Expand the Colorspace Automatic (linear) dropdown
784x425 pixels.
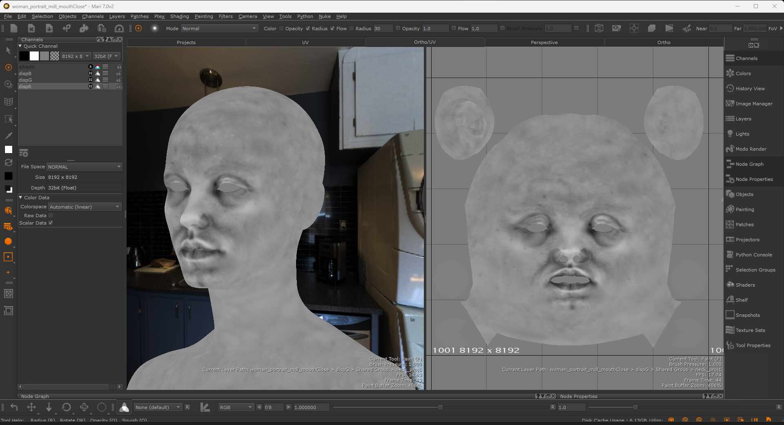tap(85, 207)
